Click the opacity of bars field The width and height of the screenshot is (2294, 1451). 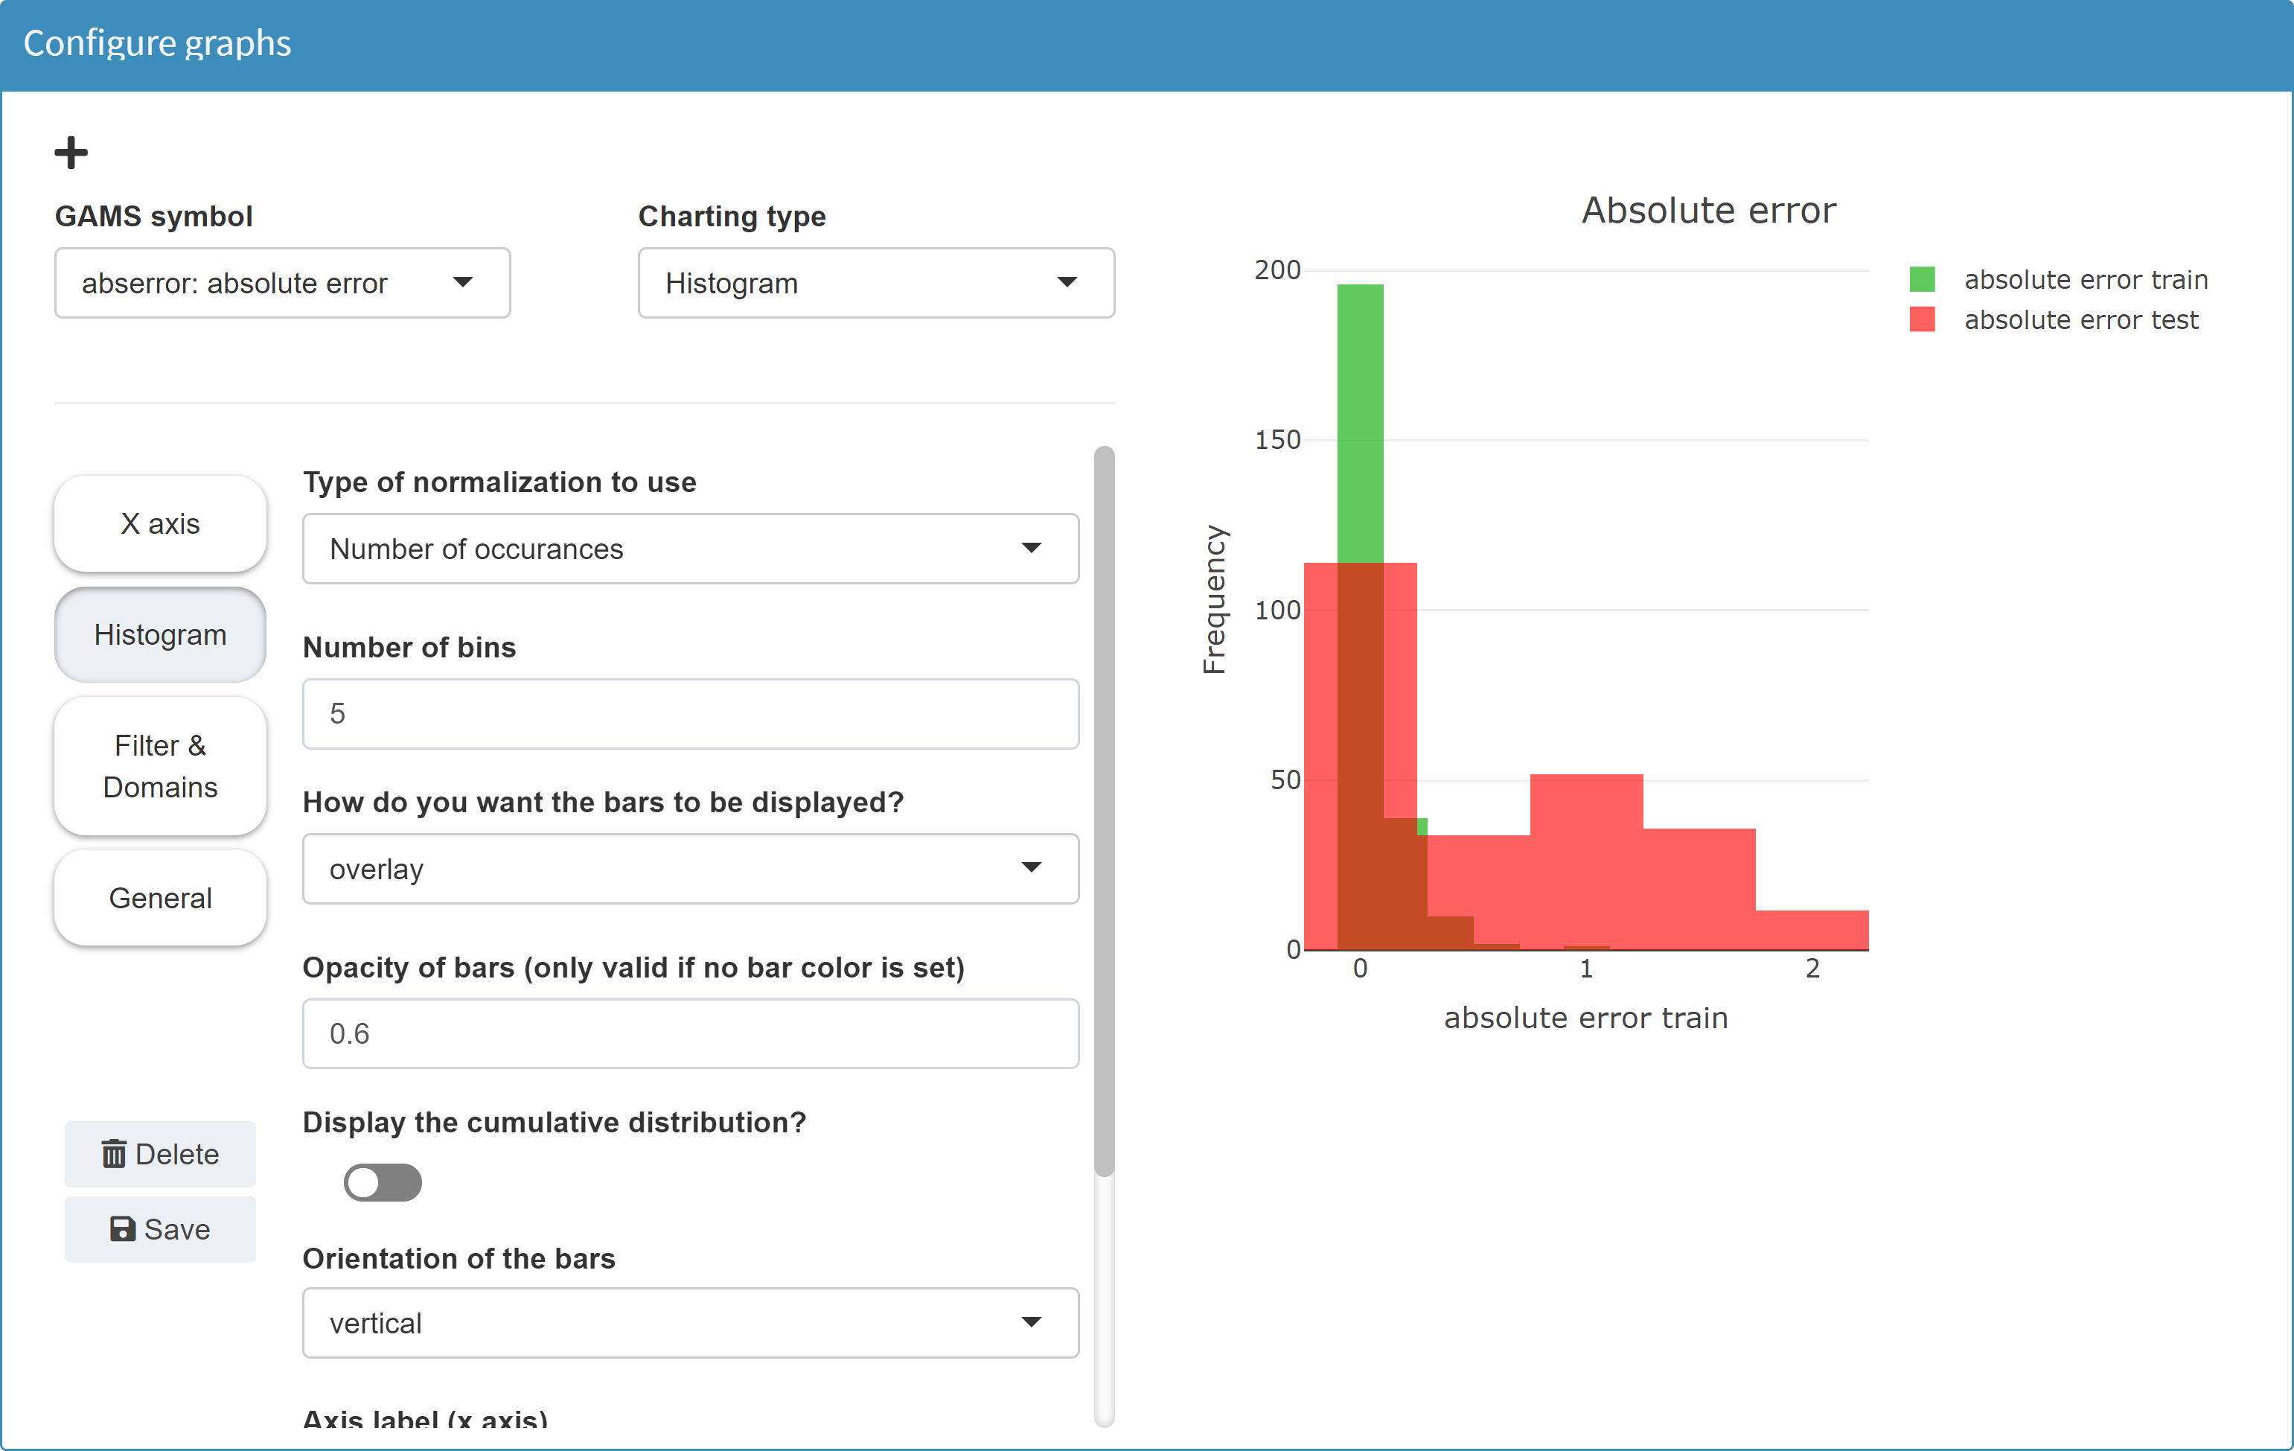(x=690, y=1033)
